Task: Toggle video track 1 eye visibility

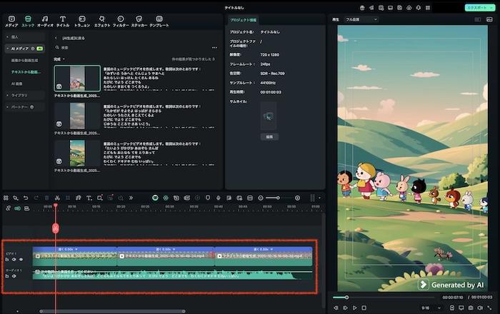Action: click(21, 260)
